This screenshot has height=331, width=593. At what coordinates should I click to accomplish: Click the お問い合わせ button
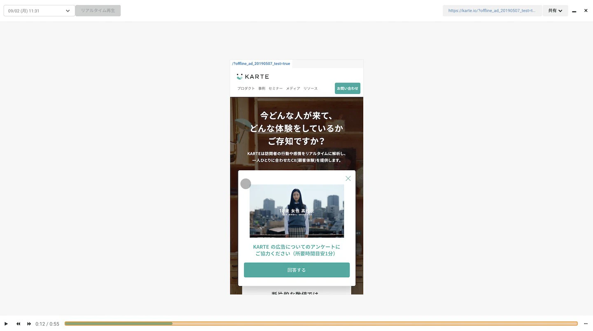click(x=348, y=88)
